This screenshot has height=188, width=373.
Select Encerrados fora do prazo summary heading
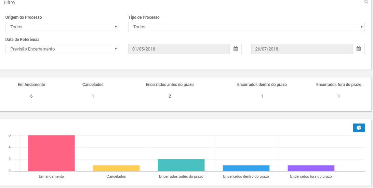pyautogui.click(x=339, y=85)
